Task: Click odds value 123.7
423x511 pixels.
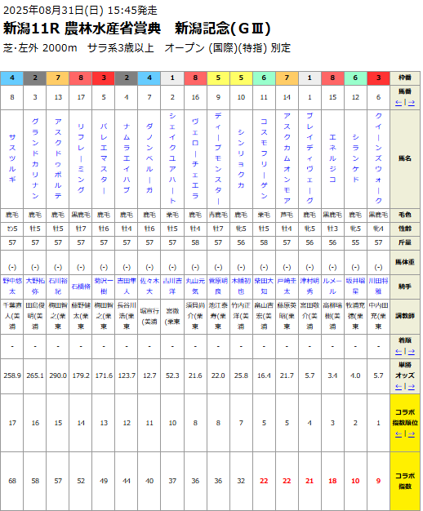Action: (127, 375)
